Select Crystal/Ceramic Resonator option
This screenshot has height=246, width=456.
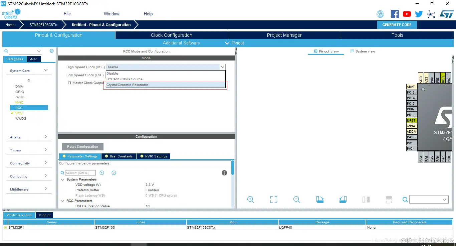click(x=166, y=85)
